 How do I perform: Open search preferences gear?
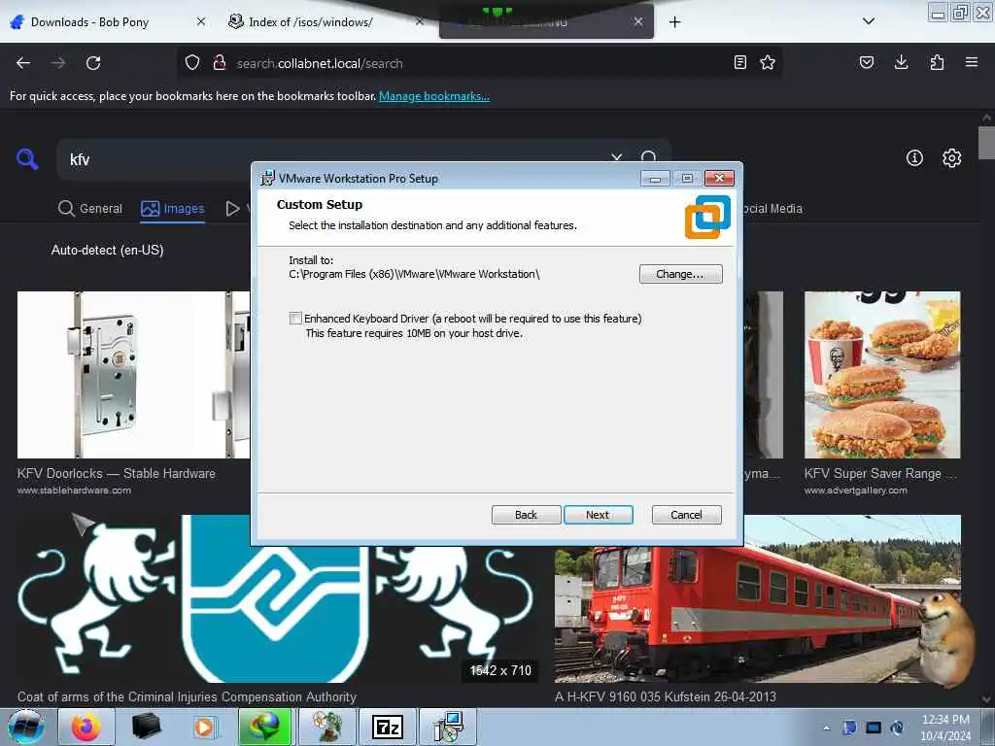952,158
